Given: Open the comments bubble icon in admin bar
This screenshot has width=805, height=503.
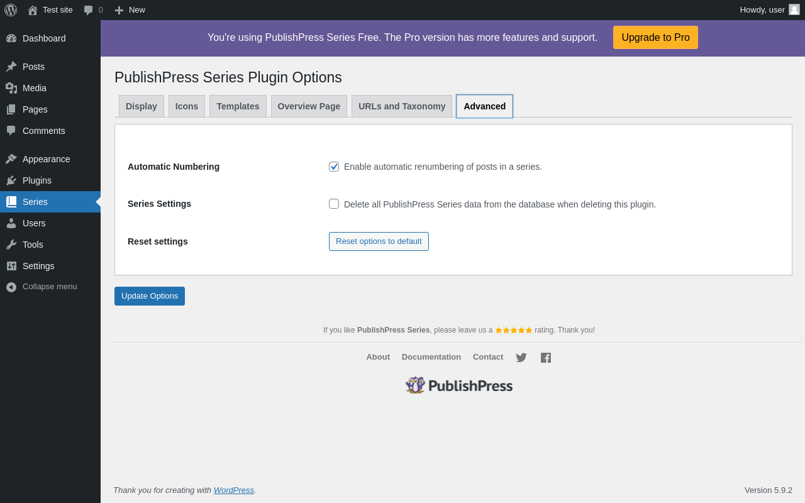Looking at the screenshot, I should [89, 10].
